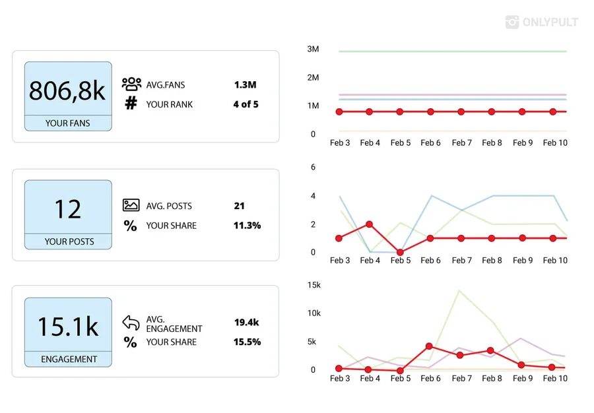Click the ONLYPULT brand text
594x413 pixels.
point(550,22)
